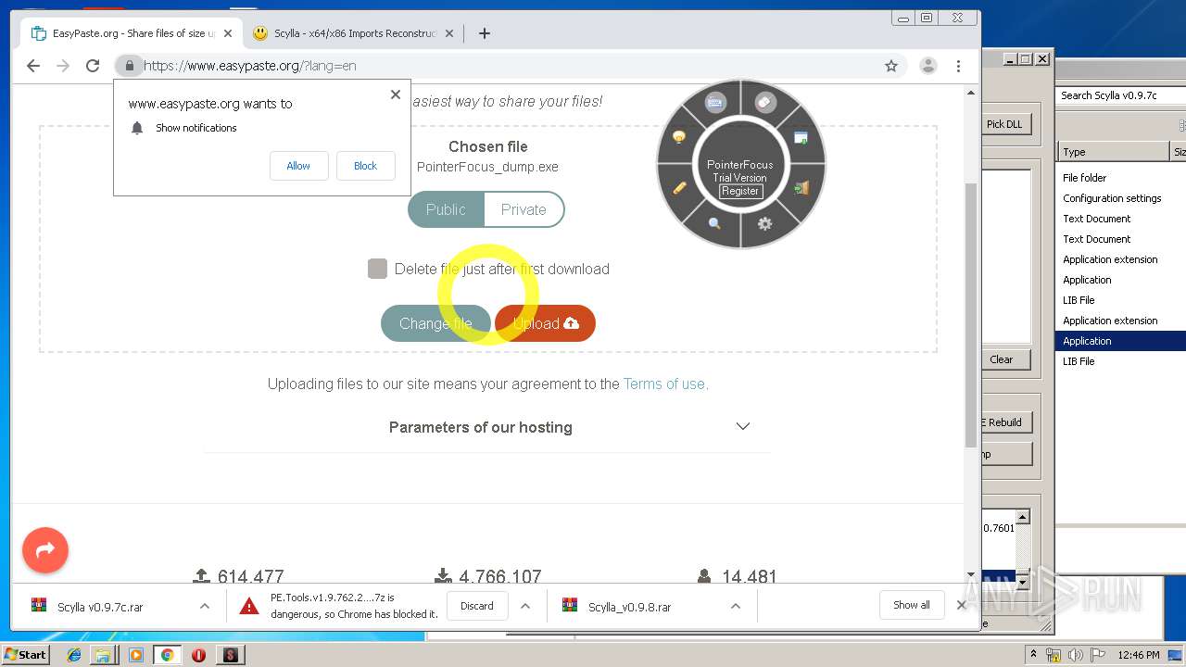Open Windows Explorer from taskbar

pyautogui.click(x=103, y=655)
